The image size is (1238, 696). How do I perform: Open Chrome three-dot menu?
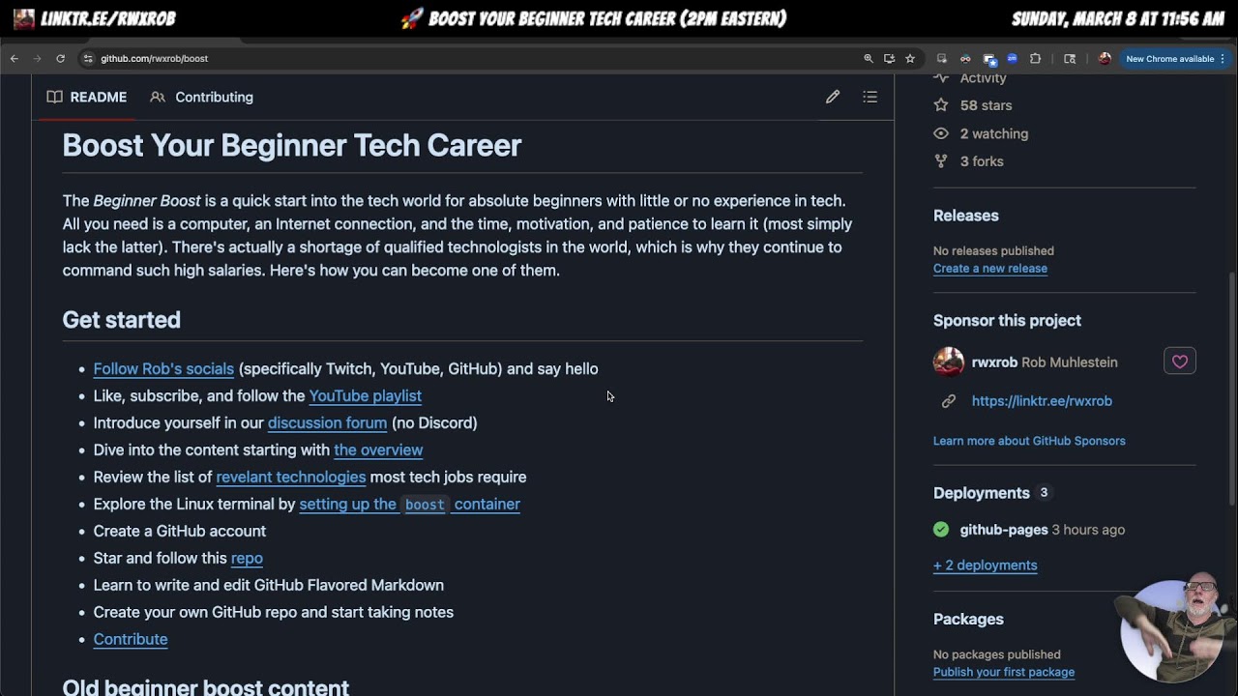[1224, 59]
